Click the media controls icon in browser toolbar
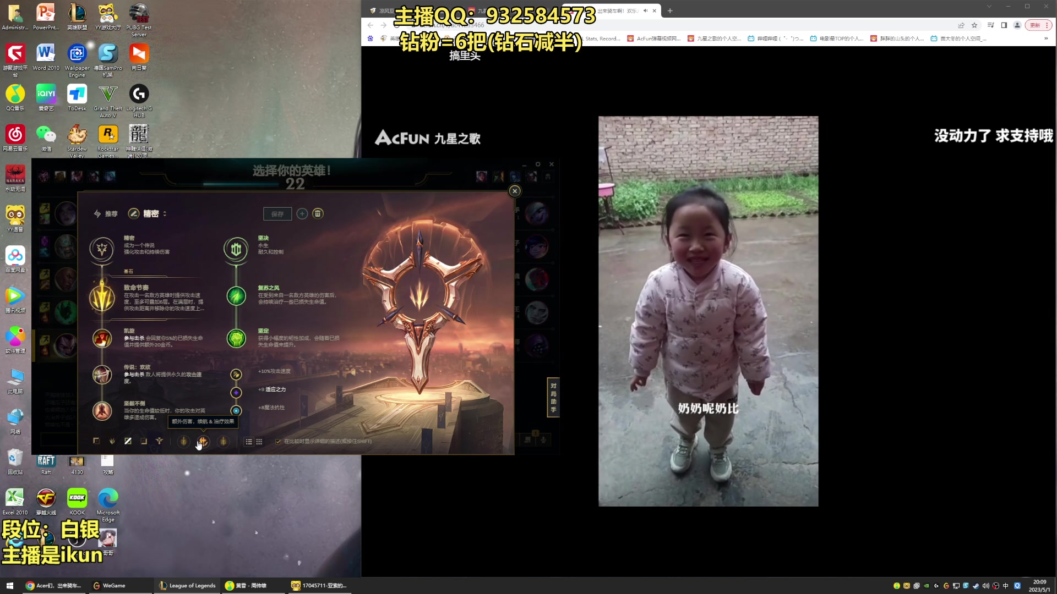The height and width of the screenshot is (594, 1057). [x=990, y=25]
